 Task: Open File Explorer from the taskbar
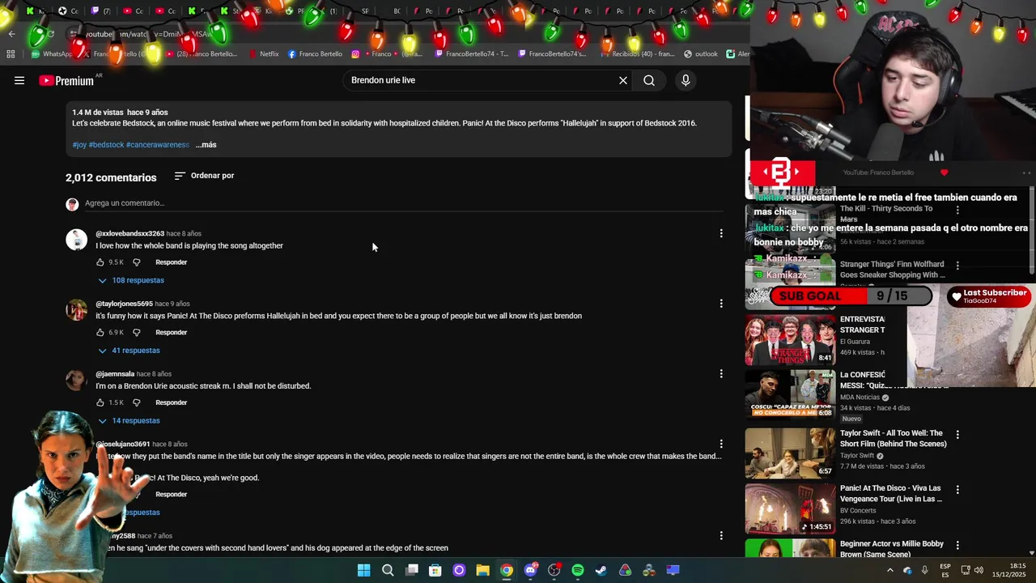482,570
